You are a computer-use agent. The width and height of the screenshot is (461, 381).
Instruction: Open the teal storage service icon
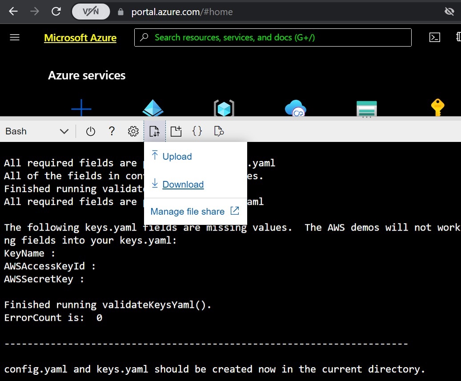point(367,109)
